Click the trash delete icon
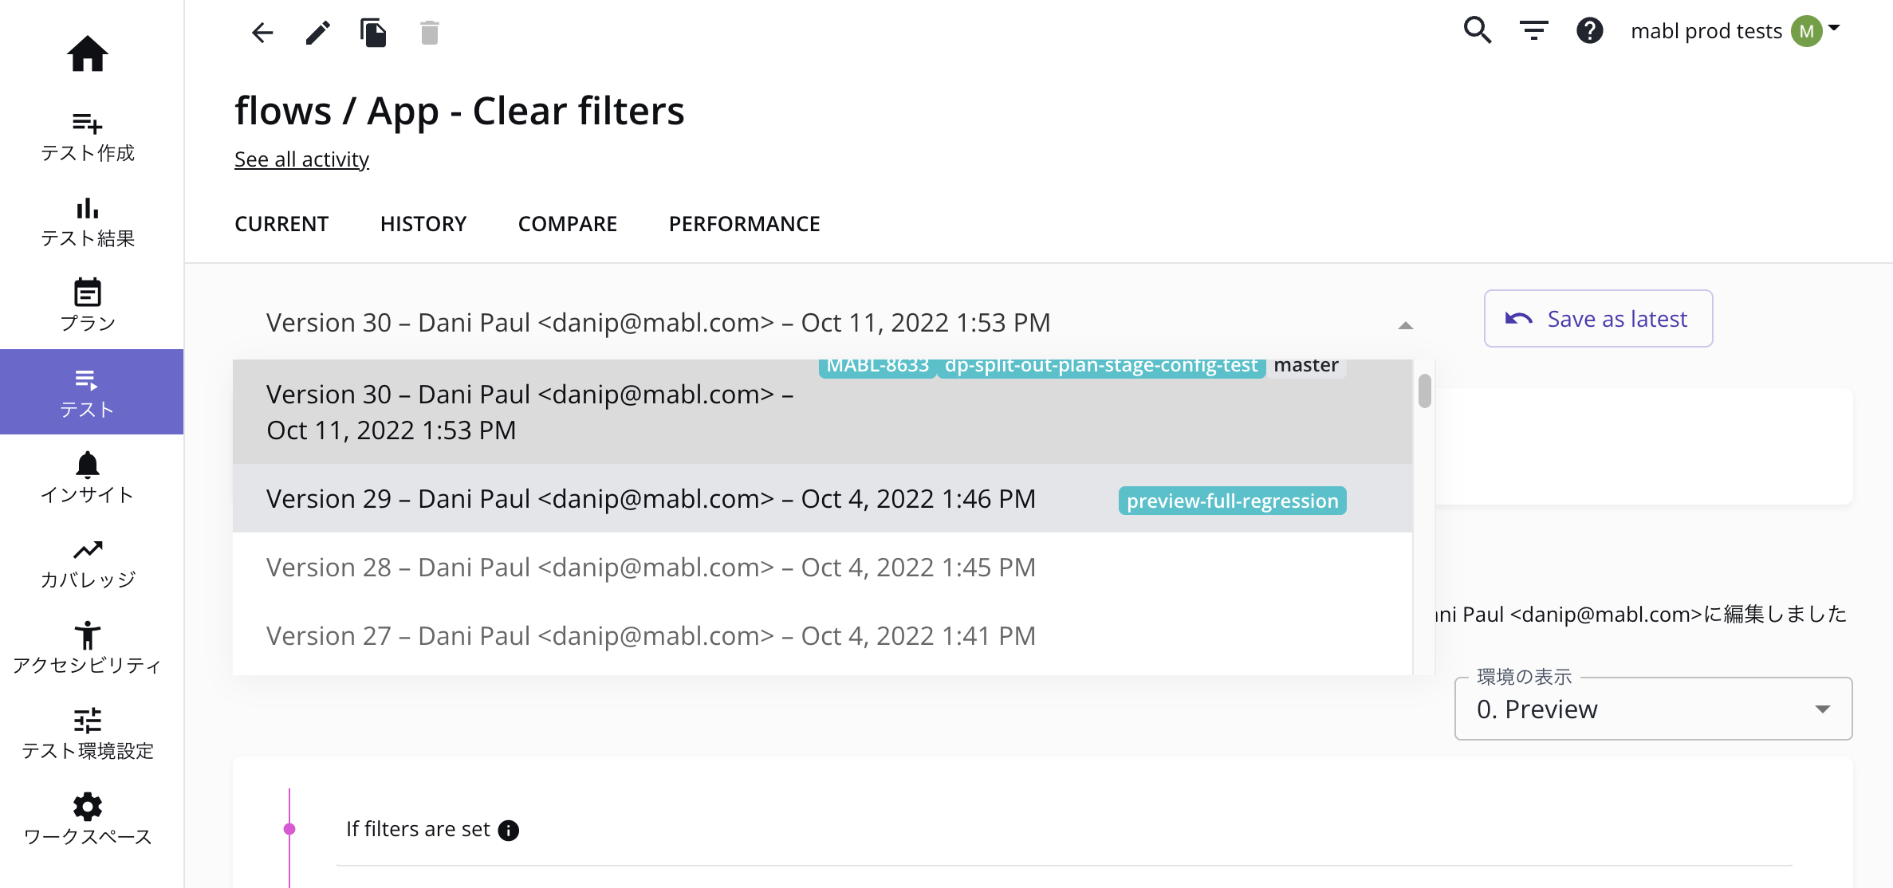This screenshot has width=1893, height=888. click(x=430, y=33)
